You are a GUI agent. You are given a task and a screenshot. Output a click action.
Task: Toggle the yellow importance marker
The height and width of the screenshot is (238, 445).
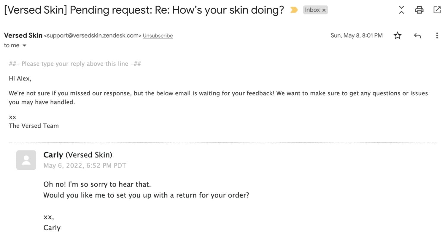(x=294, y=10)
